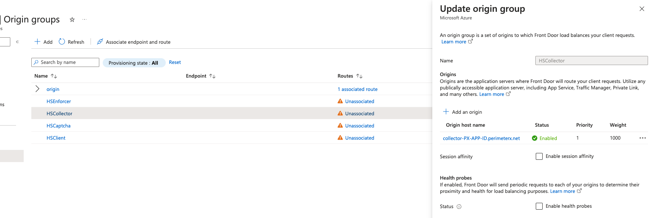This screenshot has height=218, width=653.
Task: Click the info icon beside Status label
Action: [459, 207]
